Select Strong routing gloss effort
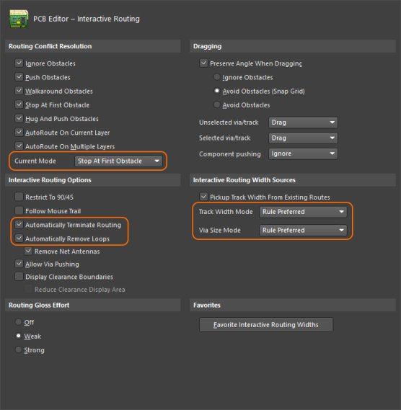 (18, 349)
